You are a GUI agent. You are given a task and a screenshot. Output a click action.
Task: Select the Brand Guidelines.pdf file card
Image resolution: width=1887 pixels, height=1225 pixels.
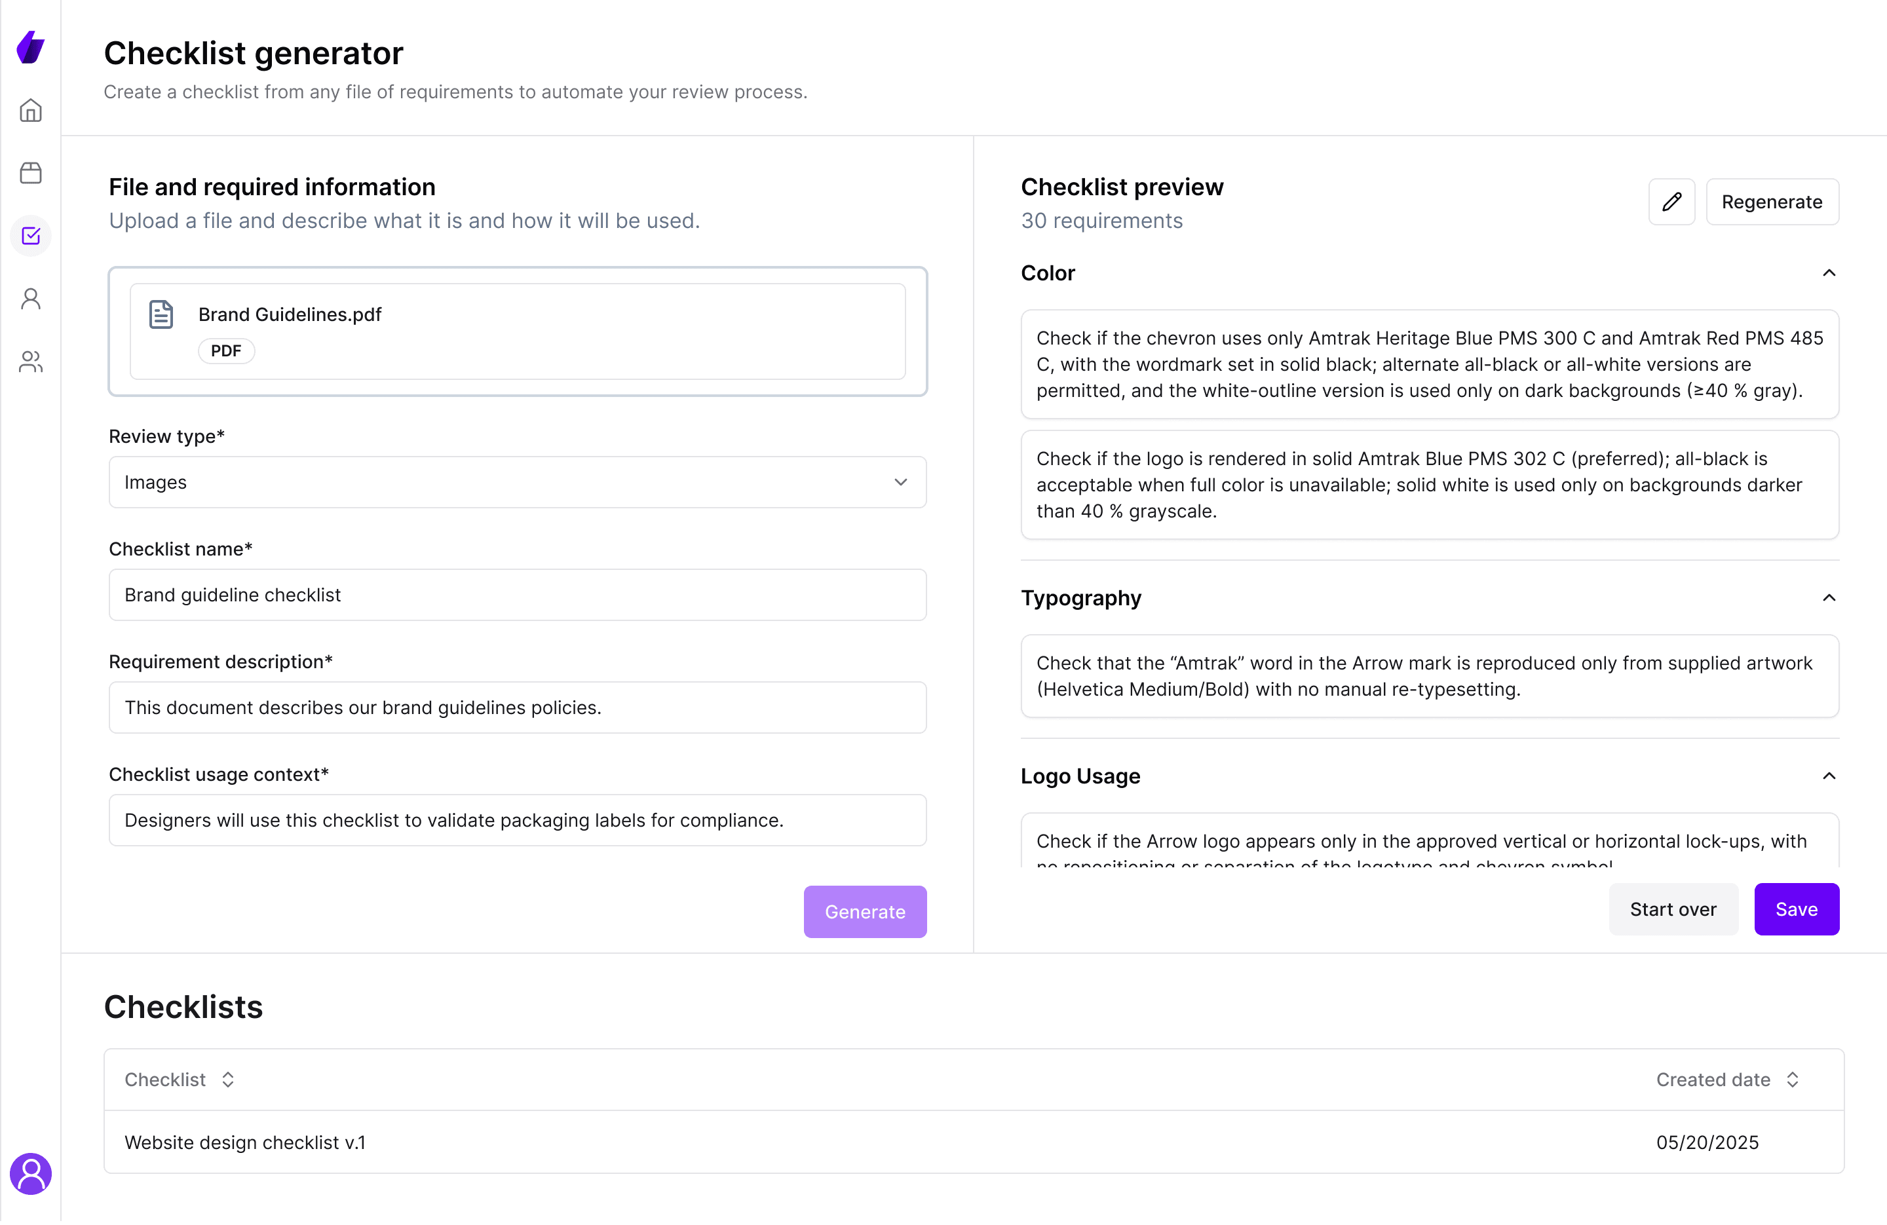(517, 331)
